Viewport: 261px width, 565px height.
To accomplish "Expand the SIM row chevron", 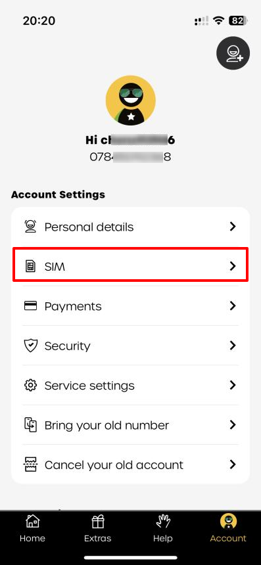I will pyautogui.click(x=233, y=266).
